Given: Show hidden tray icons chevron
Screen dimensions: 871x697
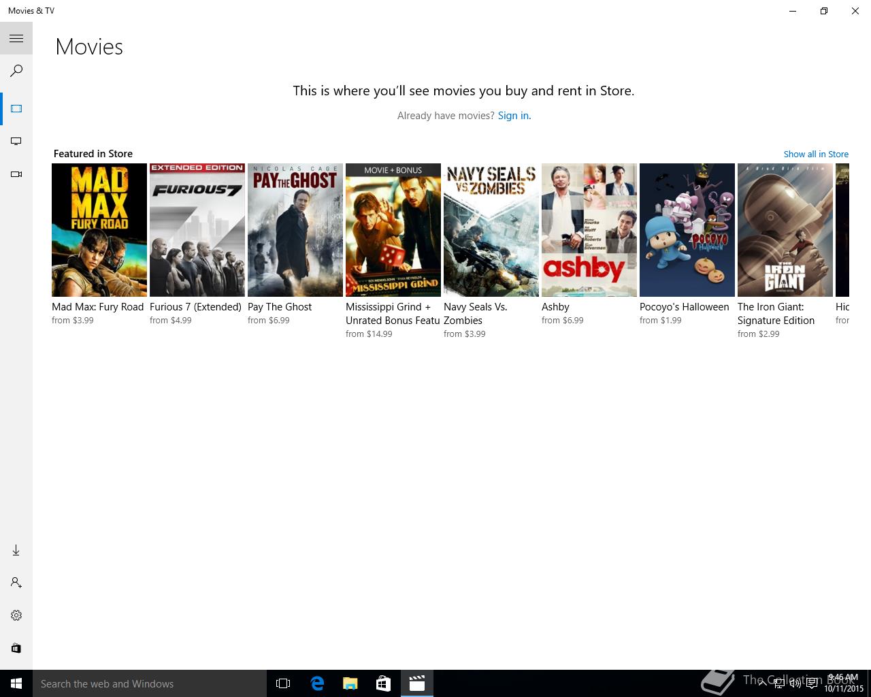Looking at the screenshot, I should [761, 683].
